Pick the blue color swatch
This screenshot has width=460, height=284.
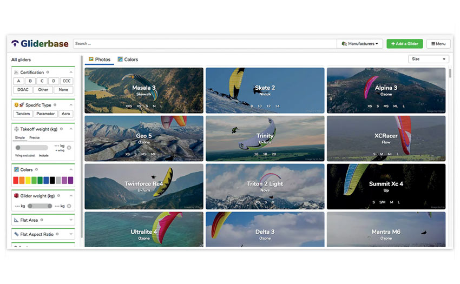pos(46,180)
